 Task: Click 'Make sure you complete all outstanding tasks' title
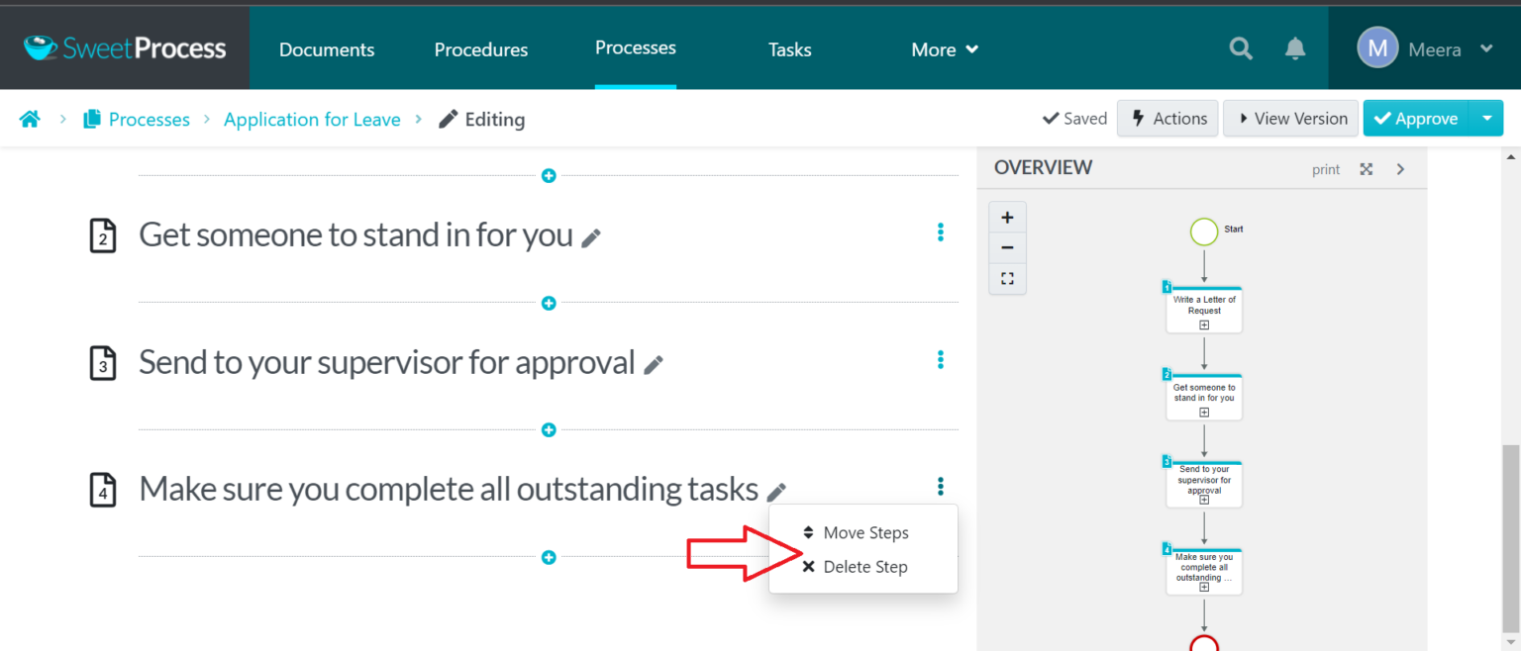pyautogui.click(x=449, y=490)
